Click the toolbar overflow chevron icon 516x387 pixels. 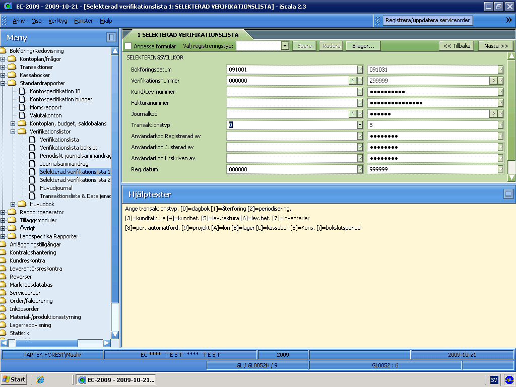[x=509, y=20]
